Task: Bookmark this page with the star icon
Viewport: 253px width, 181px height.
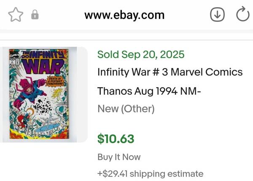Action: [x=16, y=15]
